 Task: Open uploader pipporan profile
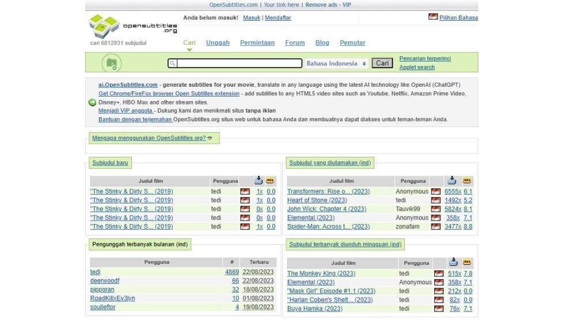(102, 290)
